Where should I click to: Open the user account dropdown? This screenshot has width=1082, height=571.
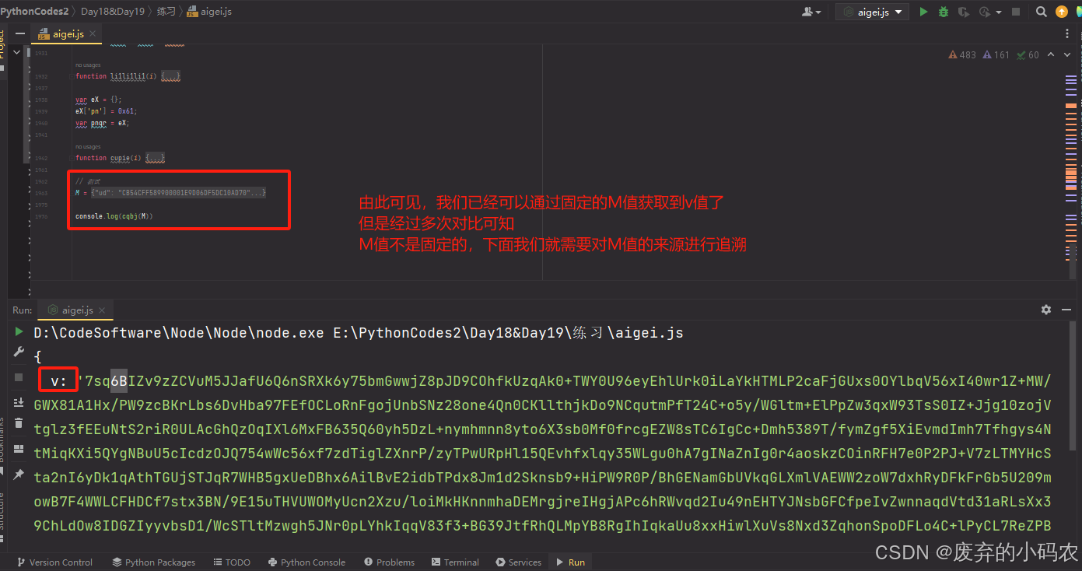point(811,12)
